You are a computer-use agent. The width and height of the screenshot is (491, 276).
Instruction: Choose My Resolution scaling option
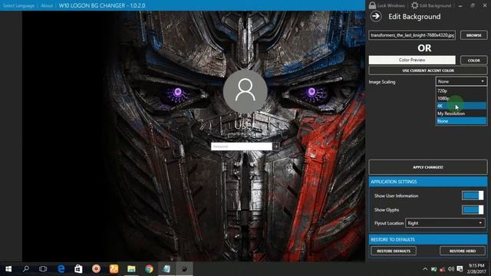pyautogui.click(x=461, y=113)
